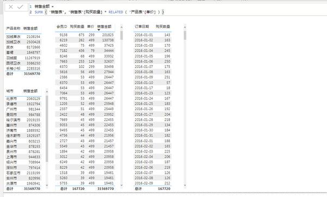
Task: Sort by the 会员ID column header
Action: tap(62, 27)
